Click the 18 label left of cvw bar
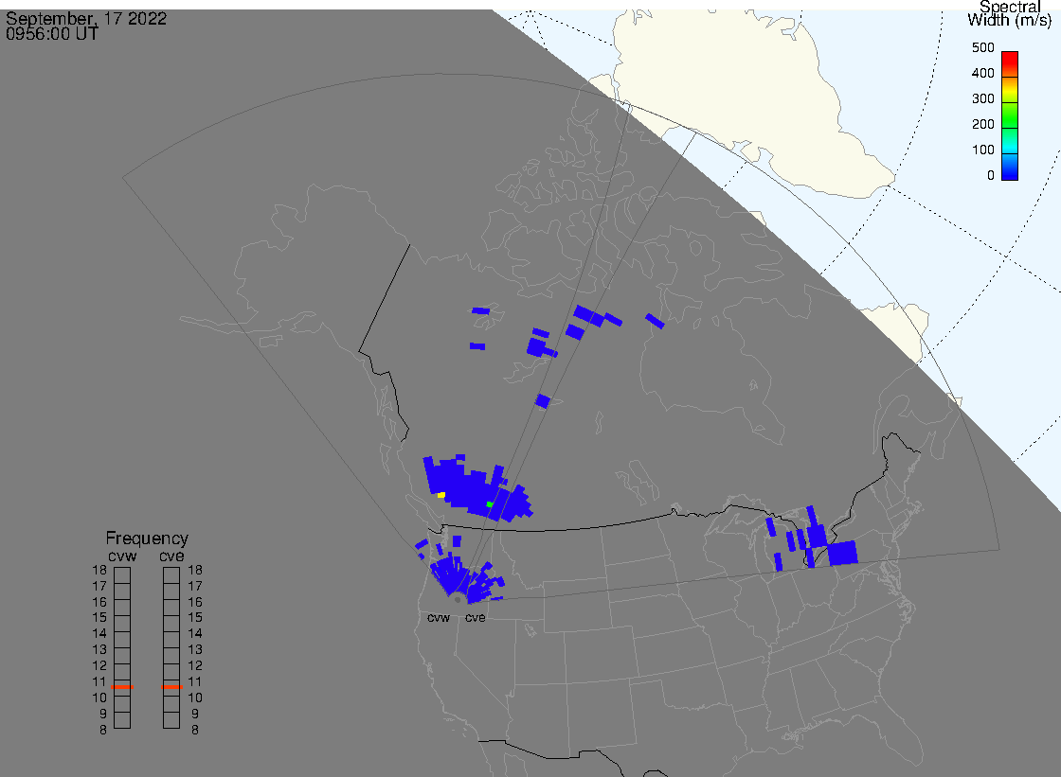The width and height of the screenshot is (1061, 777). (x=99, y=570)
